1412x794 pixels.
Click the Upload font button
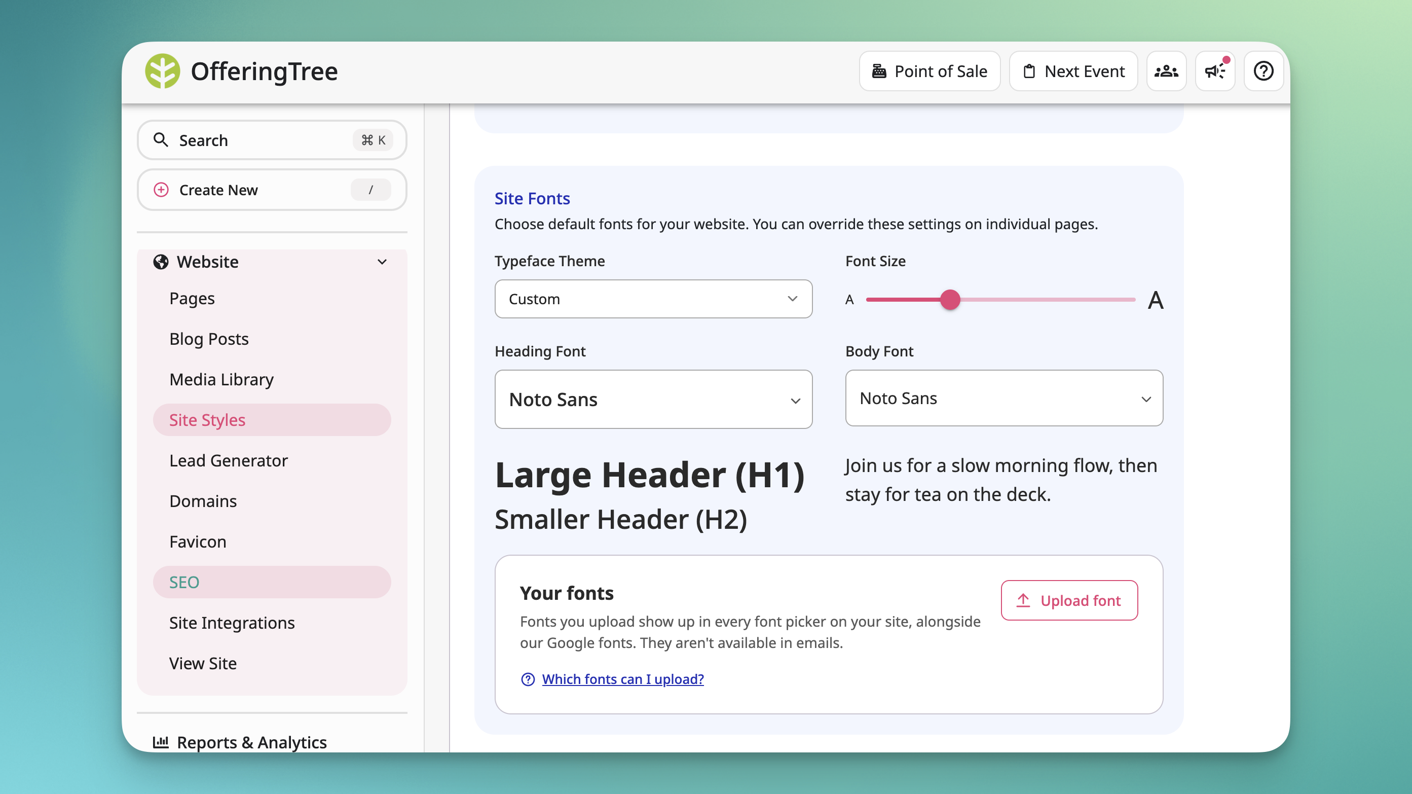tap(1069, 600)
